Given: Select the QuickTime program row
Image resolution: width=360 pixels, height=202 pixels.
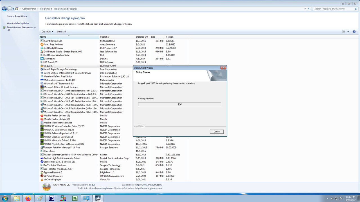Looking at the screenshot, I should click(114, 151).
